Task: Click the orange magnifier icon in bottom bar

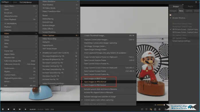Action: point(151,109)
